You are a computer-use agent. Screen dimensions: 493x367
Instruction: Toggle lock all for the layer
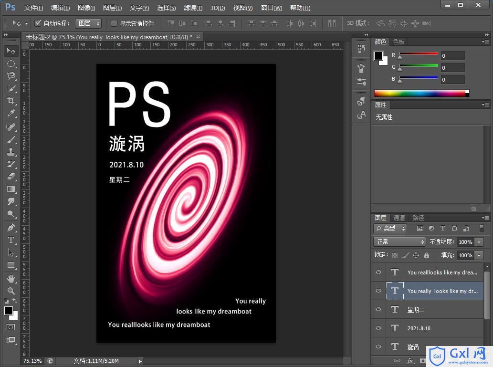[427, 255]
